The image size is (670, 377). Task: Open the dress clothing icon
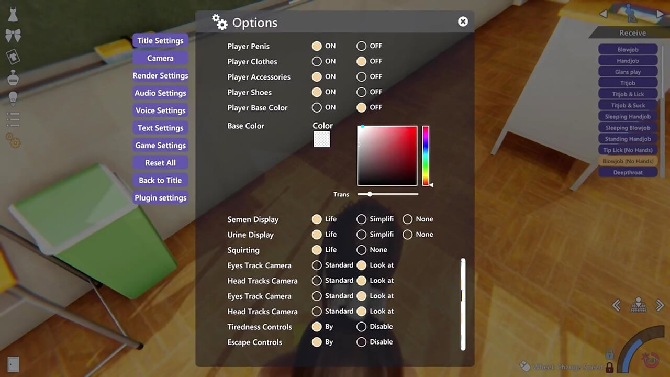[x=13, y=15]
